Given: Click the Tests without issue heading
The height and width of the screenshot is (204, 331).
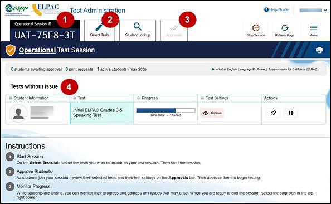Looking at the screenshot, I should pos(34,86).
